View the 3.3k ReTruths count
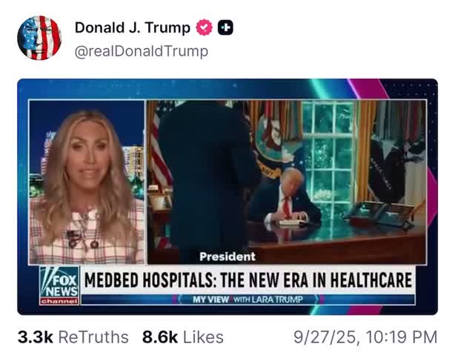 (36, 337)
